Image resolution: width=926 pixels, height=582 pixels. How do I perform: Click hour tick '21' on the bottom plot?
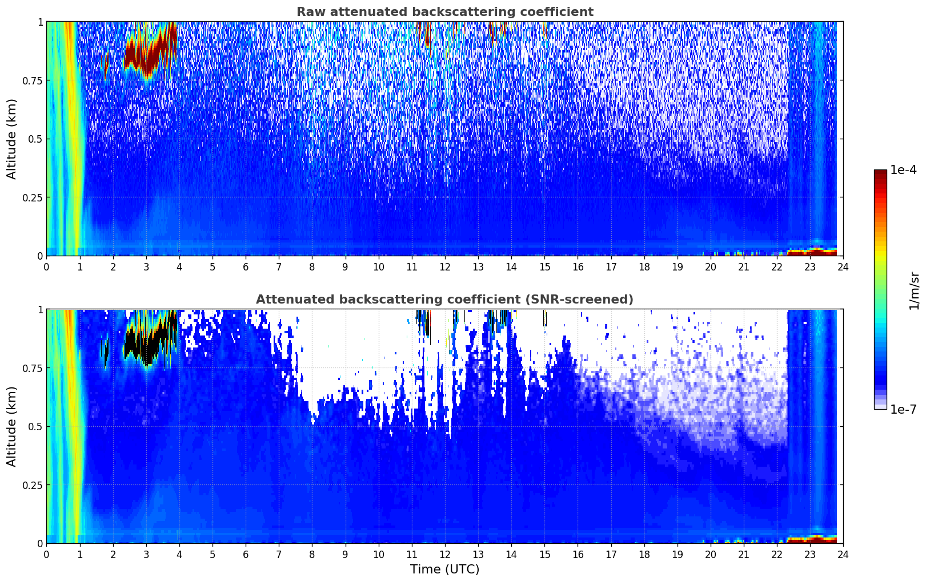744,554
